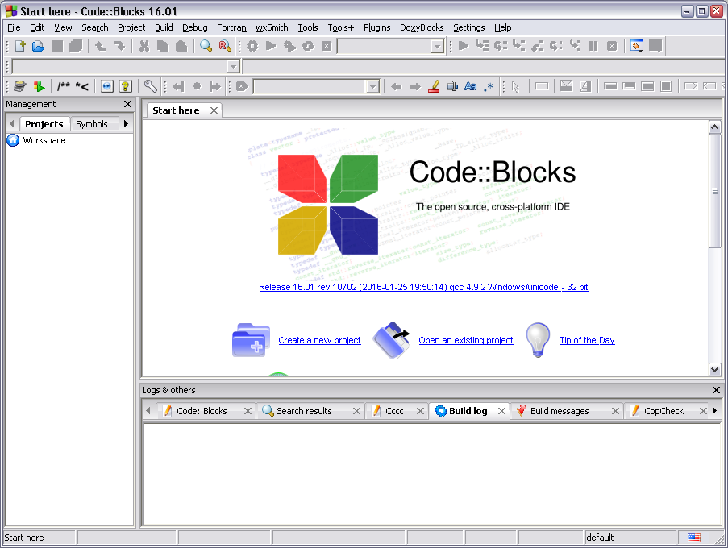The width and height of the screenshot is (728, 548).
Task: Click the Tip of the Day link
Action: pos(588,340)
